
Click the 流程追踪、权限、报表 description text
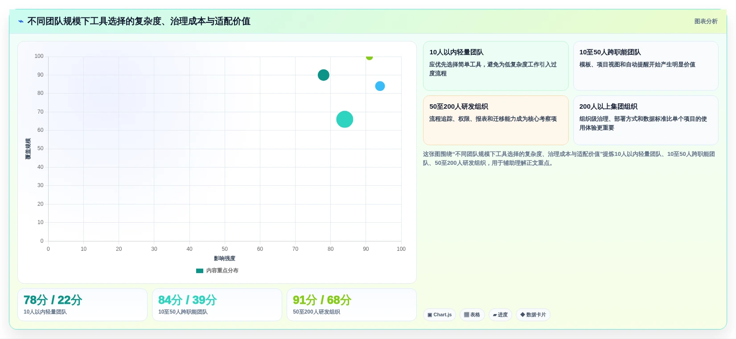[493, 119]
